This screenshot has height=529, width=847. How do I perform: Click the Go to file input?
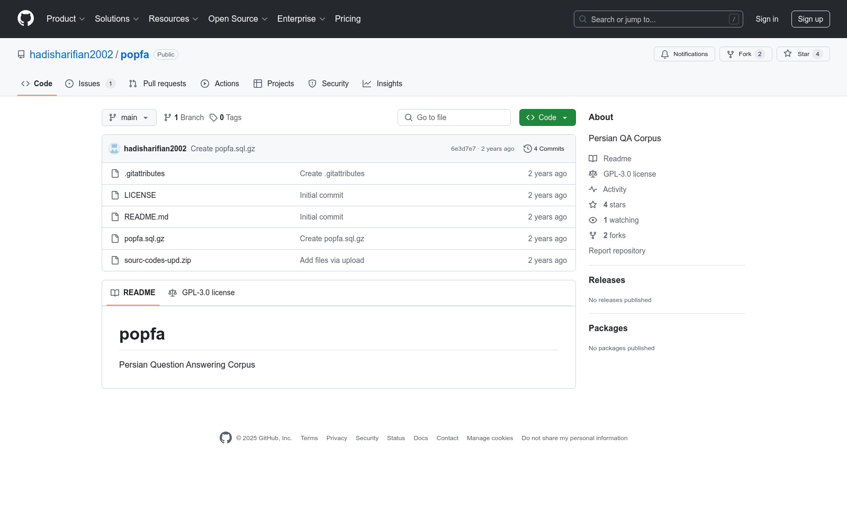click(454, 117)
